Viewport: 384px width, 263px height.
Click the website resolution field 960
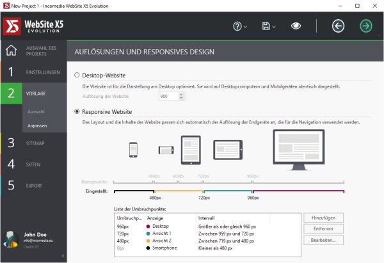pos(168,96)
